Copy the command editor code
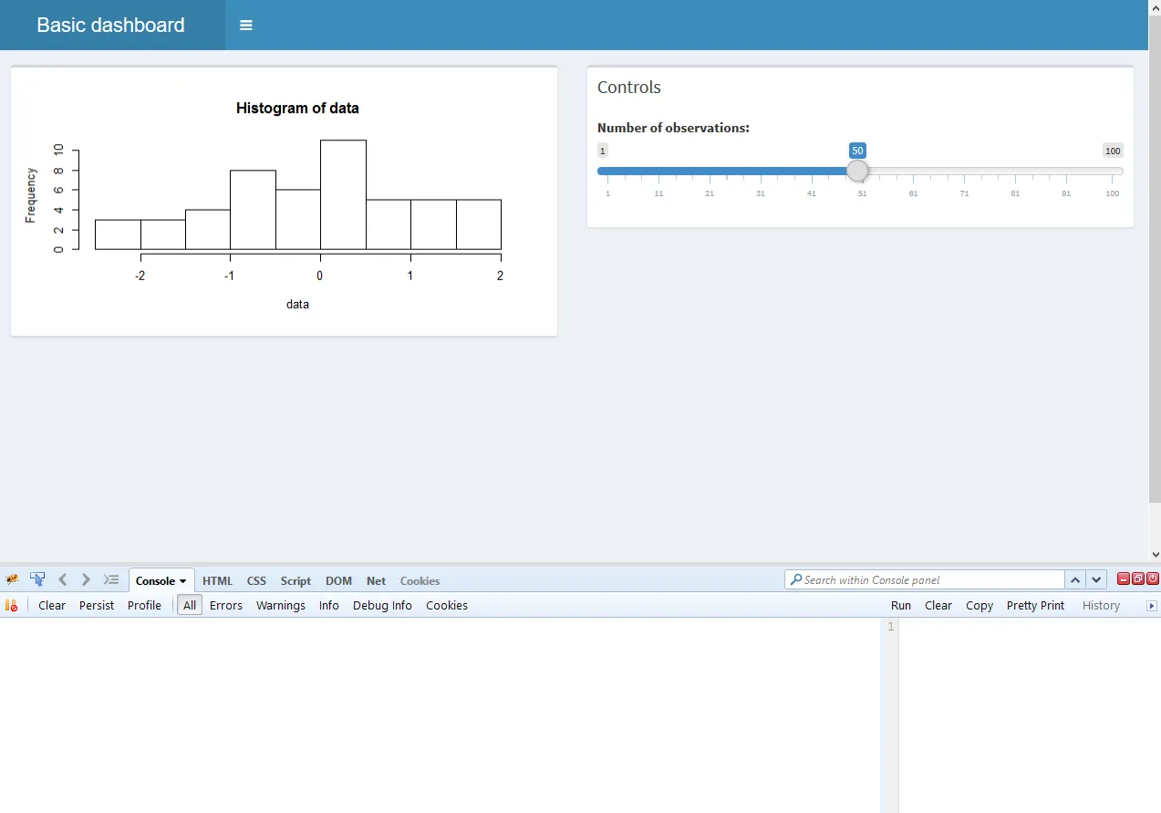The image size is (1161, 813). pyautogui.click(x=980, y=605)
